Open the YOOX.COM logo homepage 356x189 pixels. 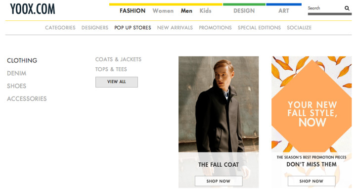pos(33,9)
